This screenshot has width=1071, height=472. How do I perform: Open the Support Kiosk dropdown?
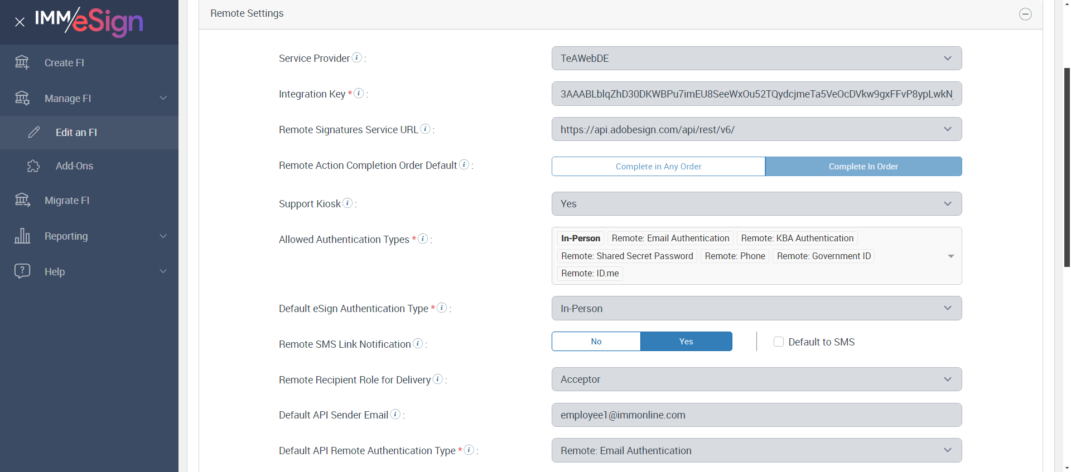[x=756, y=204]
